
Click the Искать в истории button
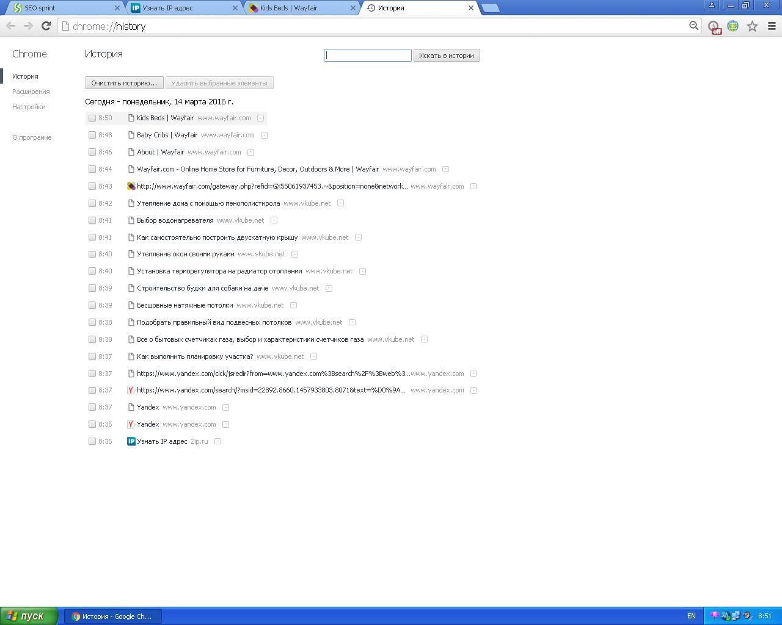[x=447, y=56]
